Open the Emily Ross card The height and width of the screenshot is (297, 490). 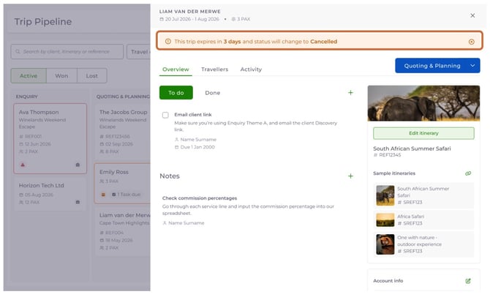[123, 183]
